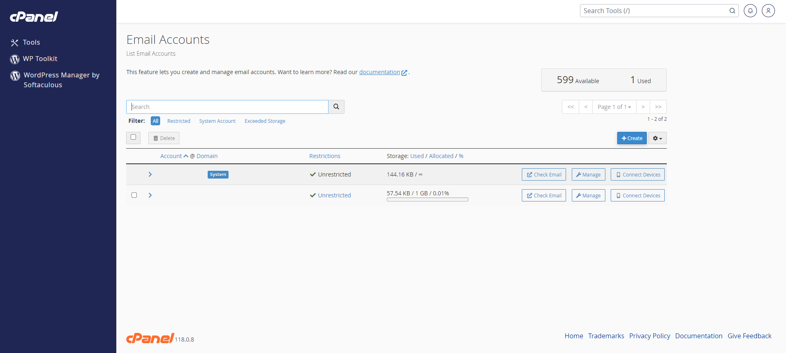This screenshot has height=353, width=786.
Task: Select the Restricted filter
Action: (179, 121)
